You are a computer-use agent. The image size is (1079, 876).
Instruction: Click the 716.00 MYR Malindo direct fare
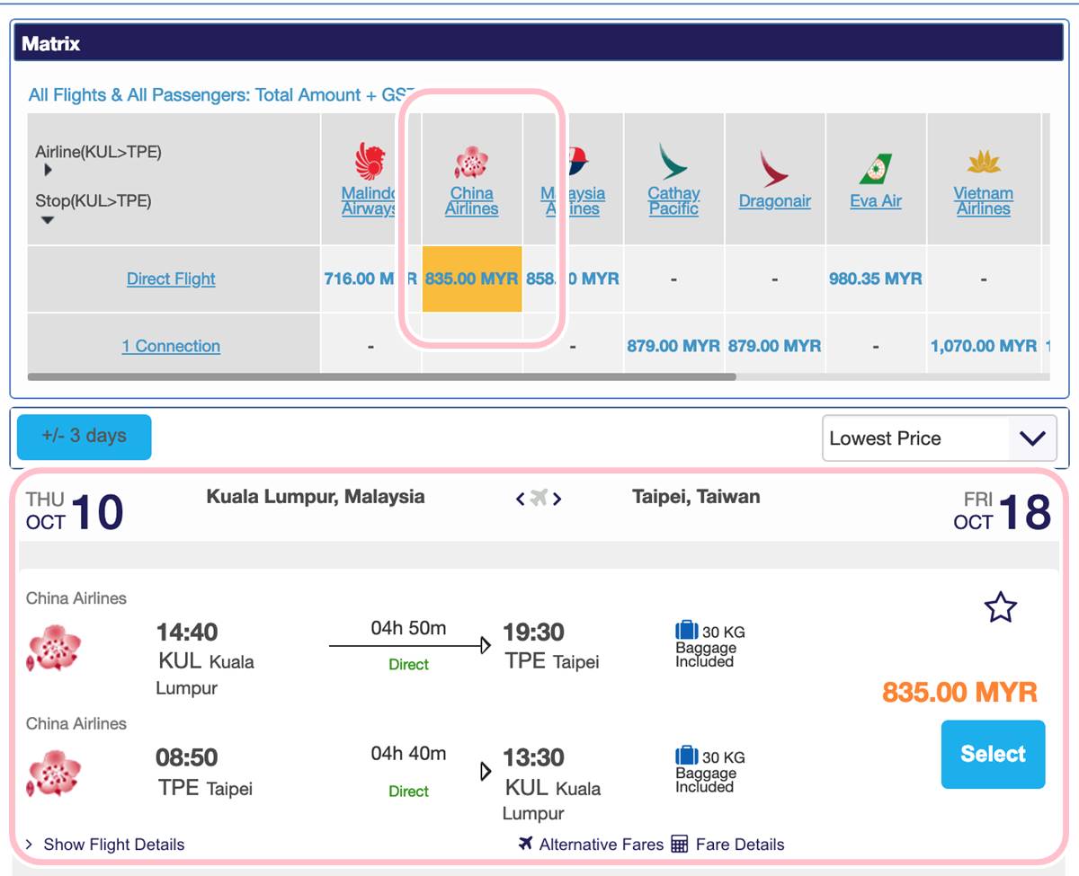tap(370, 279)
